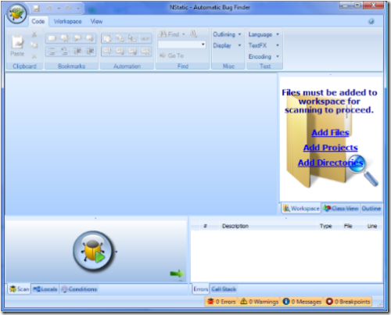Click the green arrow in Scan panel

click(x=177, y=274)
